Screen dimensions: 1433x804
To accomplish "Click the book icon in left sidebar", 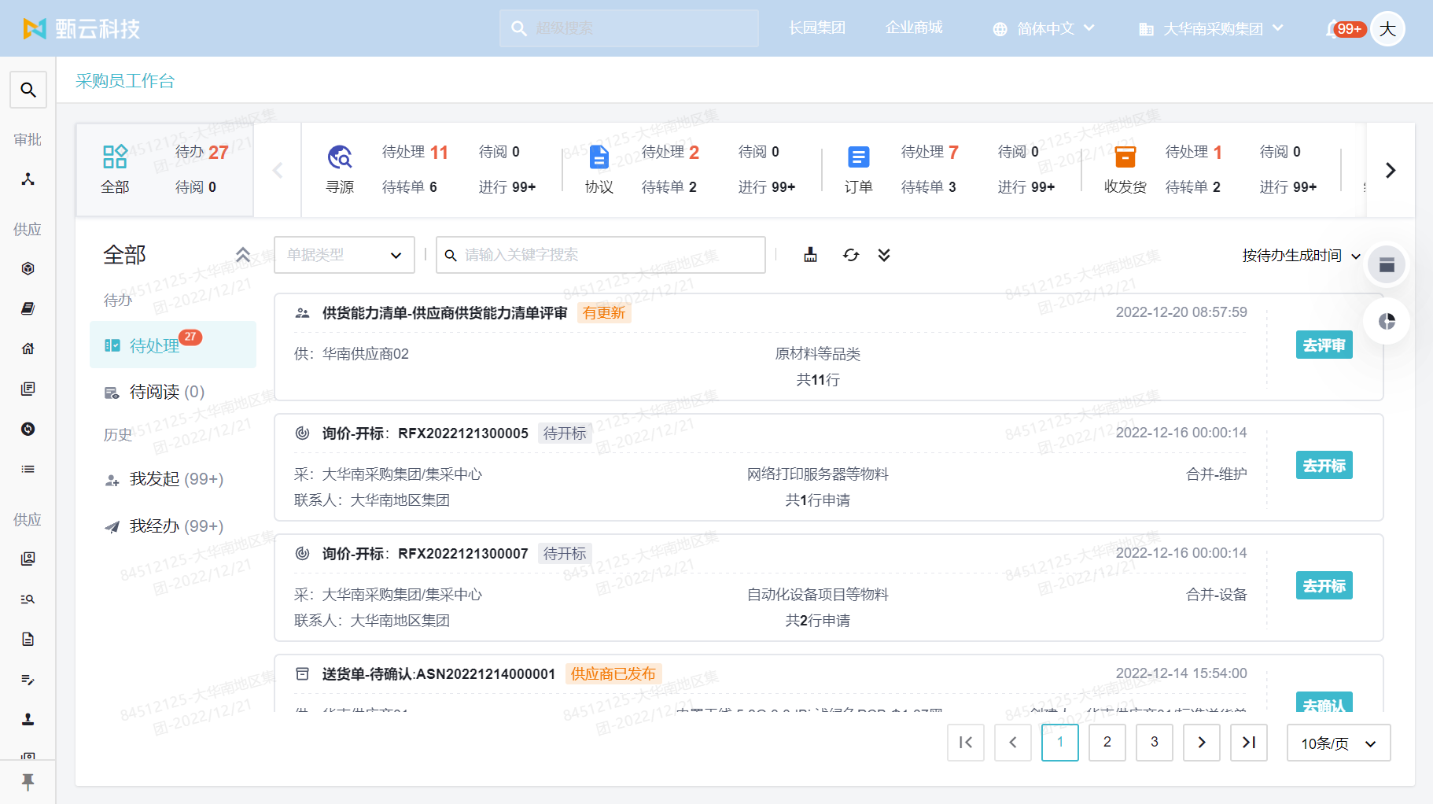I will pos(28,308).
